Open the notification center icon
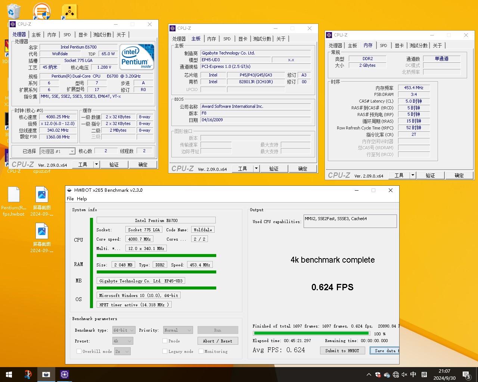The height and width of the screenshot is (382, 478). coord(466,375)
